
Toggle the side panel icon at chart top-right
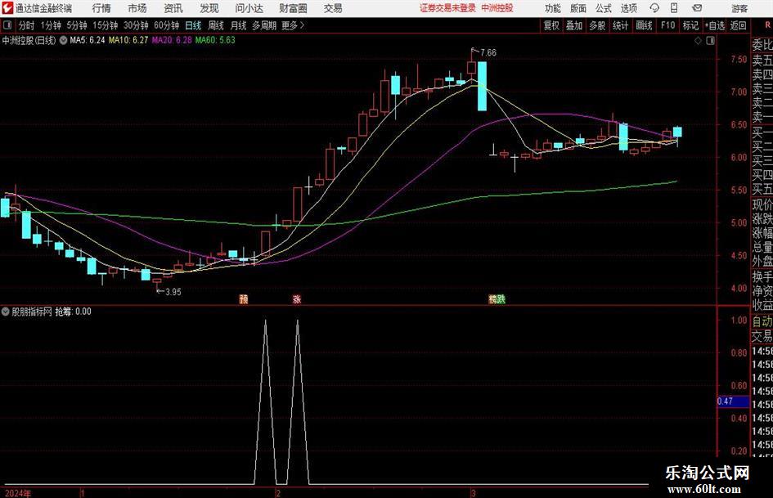click(710, 40)
